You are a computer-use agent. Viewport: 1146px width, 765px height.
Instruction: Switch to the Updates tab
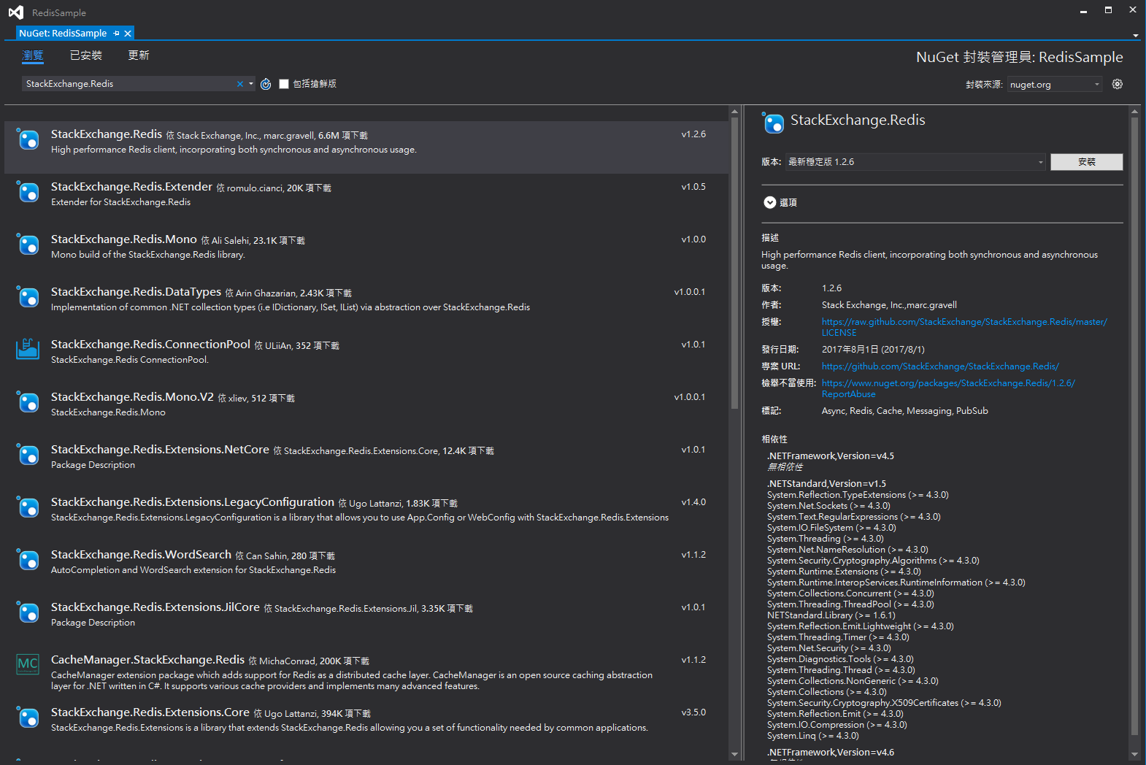(x=139, y=55)
